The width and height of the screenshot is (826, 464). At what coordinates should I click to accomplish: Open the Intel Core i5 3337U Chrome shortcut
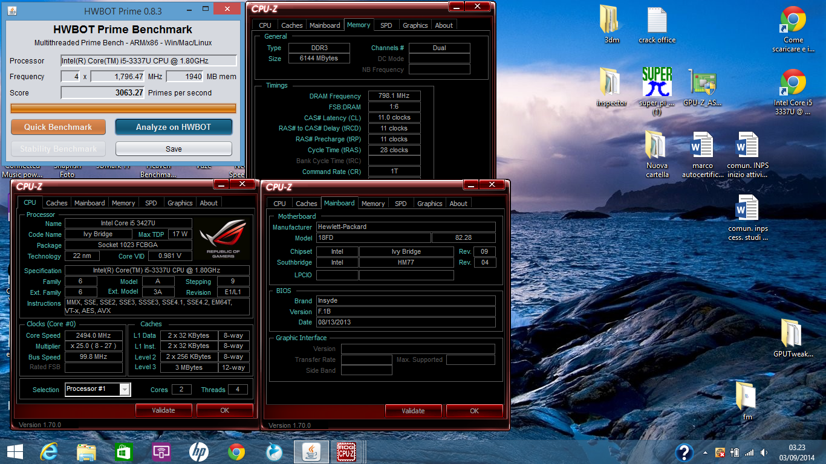coord(793,92)
